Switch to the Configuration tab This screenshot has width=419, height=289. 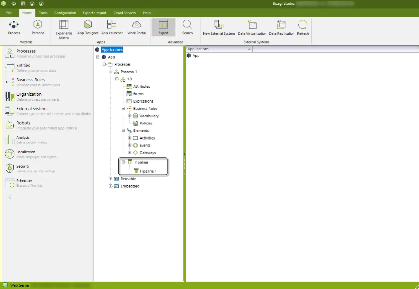tap(65, 13)
